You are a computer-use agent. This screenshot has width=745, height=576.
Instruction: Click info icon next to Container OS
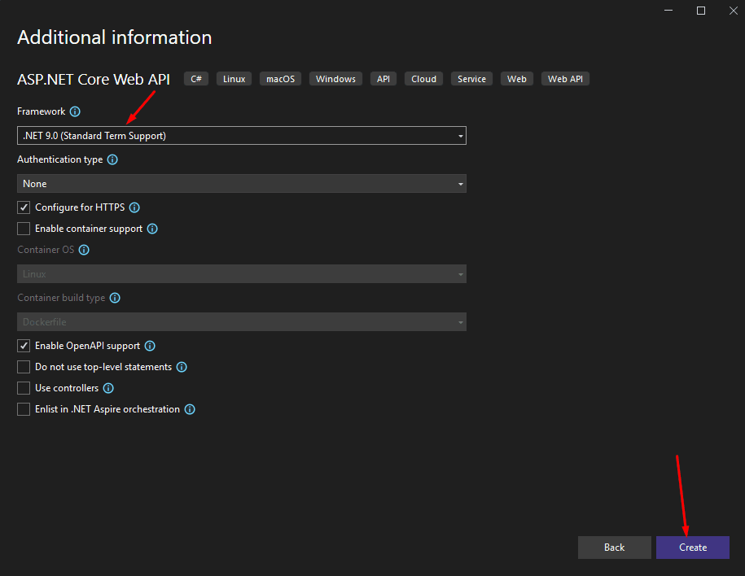84,250
